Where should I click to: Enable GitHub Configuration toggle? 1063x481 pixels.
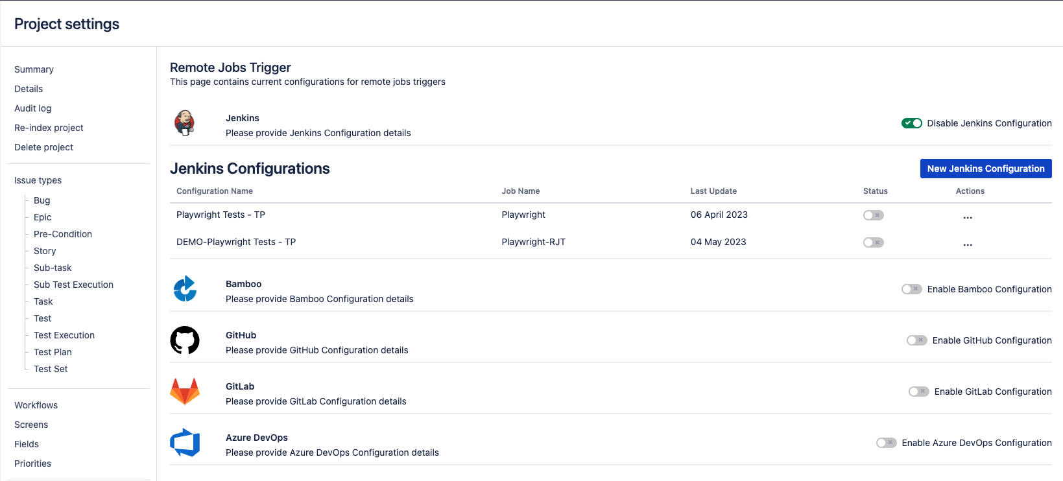pyautogui.click(x=917, y=340)
